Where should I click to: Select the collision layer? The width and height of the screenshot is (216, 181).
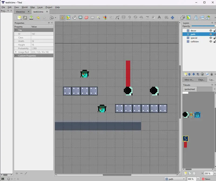195,42
